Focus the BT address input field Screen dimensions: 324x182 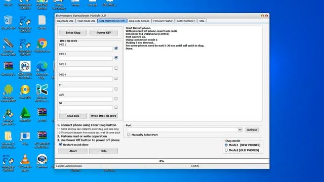[86, 89]
